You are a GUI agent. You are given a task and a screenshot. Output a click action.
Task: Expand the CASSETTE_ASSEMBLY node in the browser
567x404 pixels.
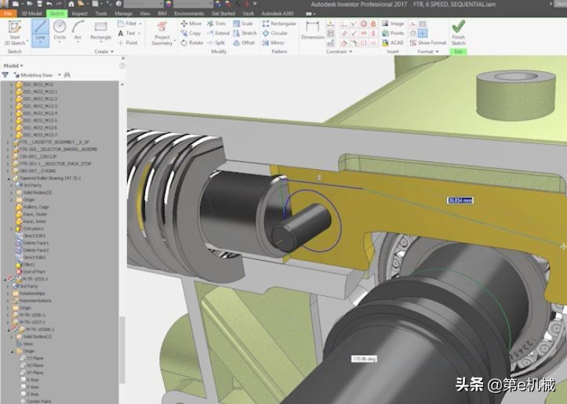click(x=9, y=142)
